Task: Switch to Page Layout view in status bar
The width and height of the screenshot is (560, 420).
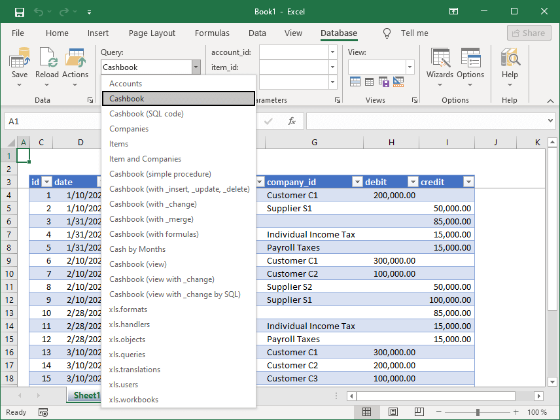Action: (393, 412)
